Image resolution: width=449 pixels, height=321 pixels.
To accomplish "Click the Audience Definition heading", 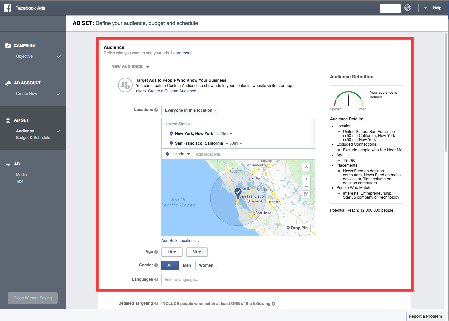I will [351, 77].
